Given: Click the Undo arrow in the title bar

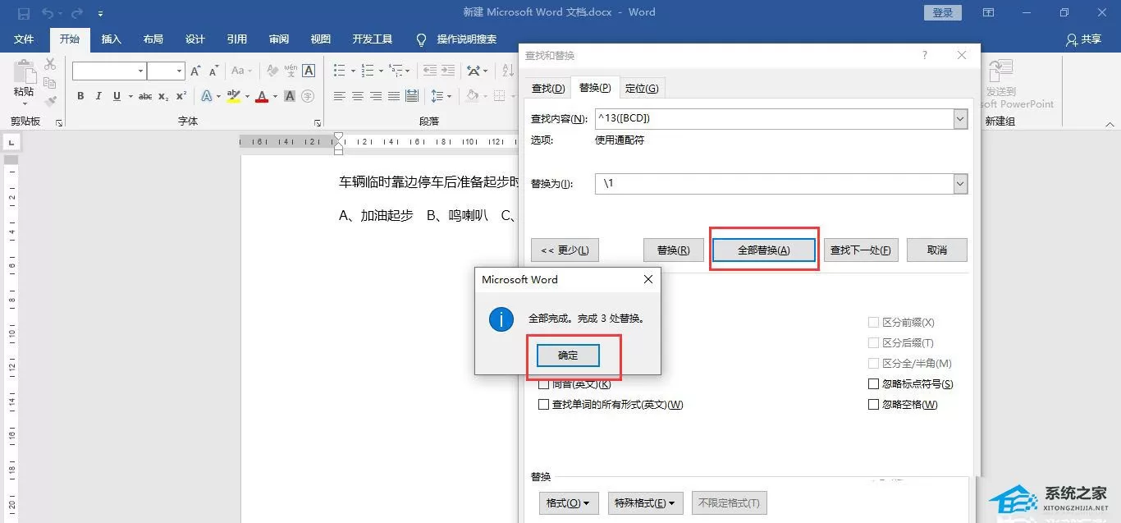Looking at the screenshot, I should pyautogui.click(x=48, y=13).
